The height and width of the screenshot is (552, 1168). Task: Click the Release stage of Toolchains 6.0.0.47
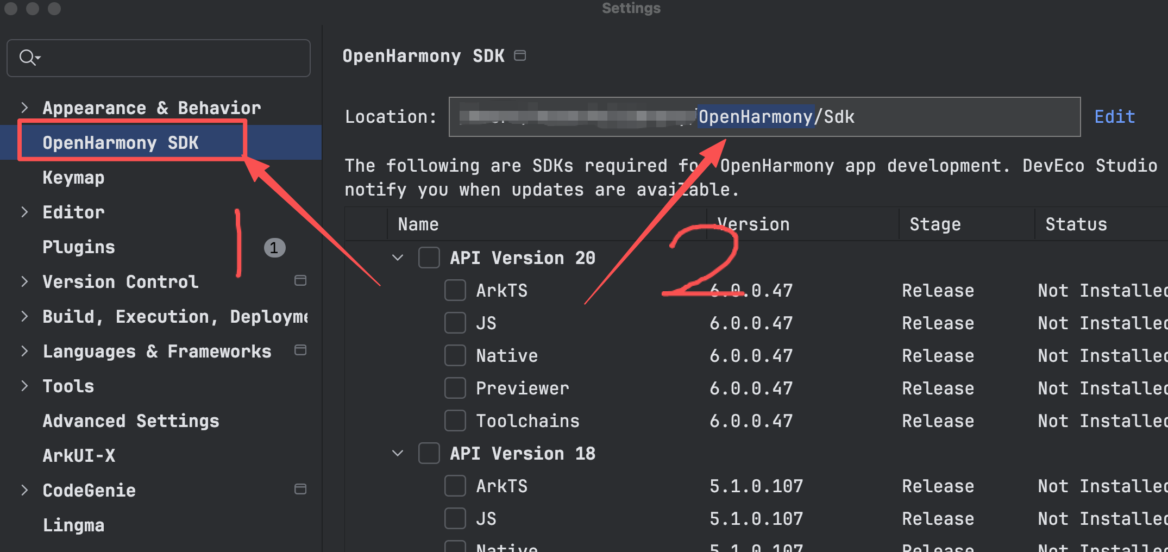click(938, 421)
